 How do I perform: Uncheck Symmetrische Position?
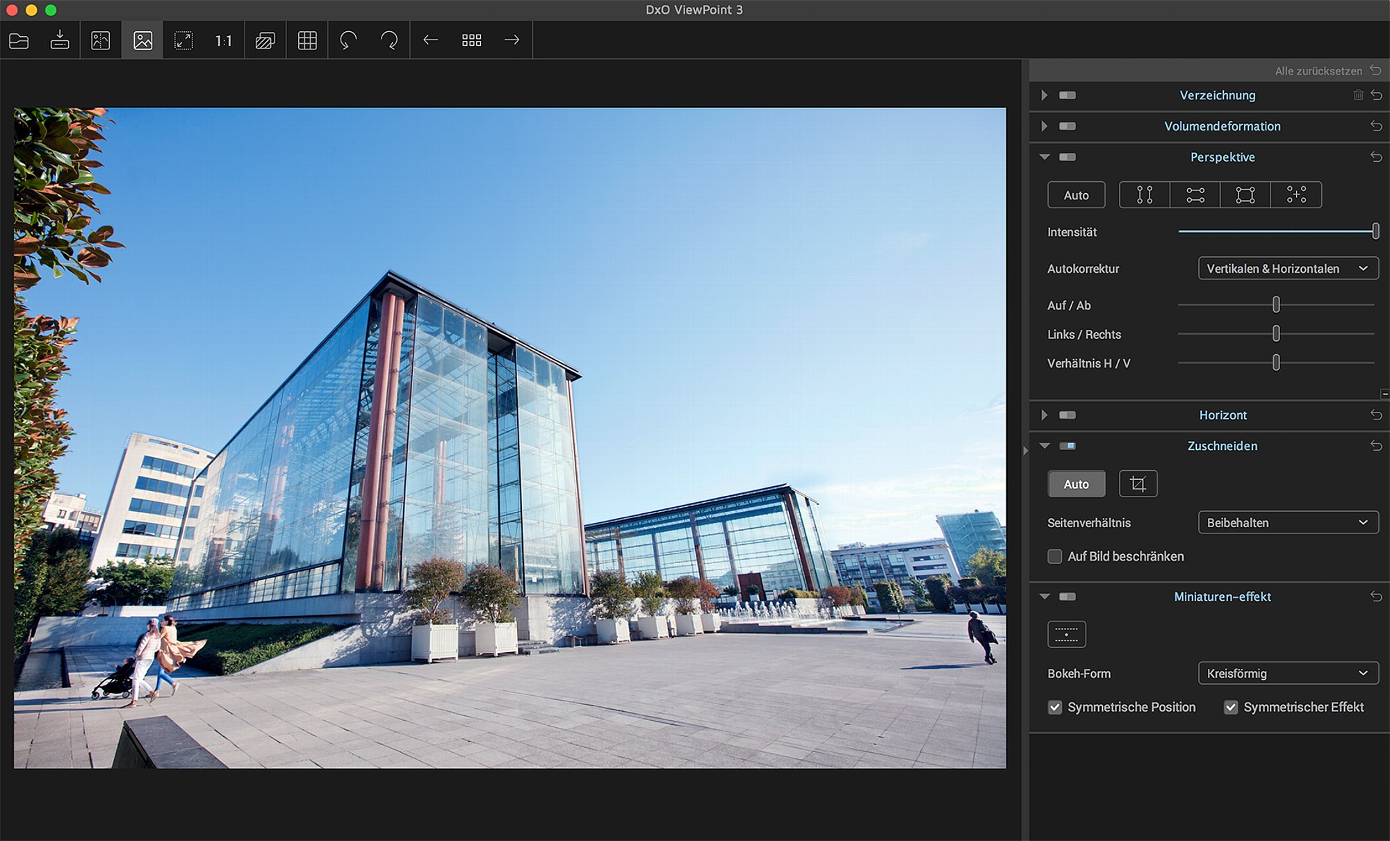coord(1055,707)
